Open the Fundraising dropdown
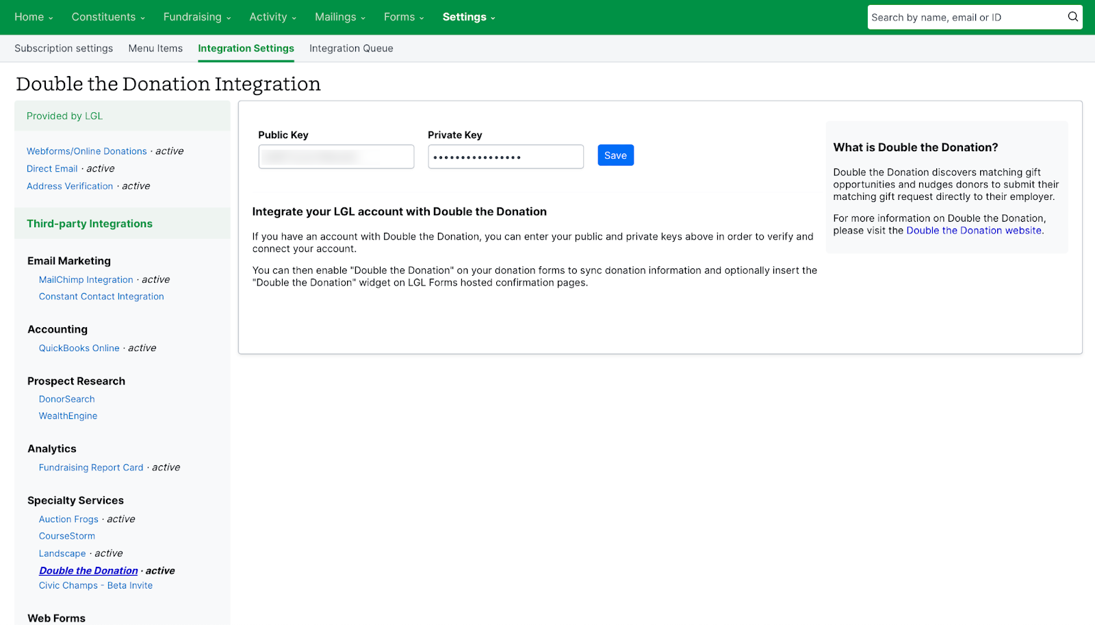Screen dimensions: 1095x625 197,17
